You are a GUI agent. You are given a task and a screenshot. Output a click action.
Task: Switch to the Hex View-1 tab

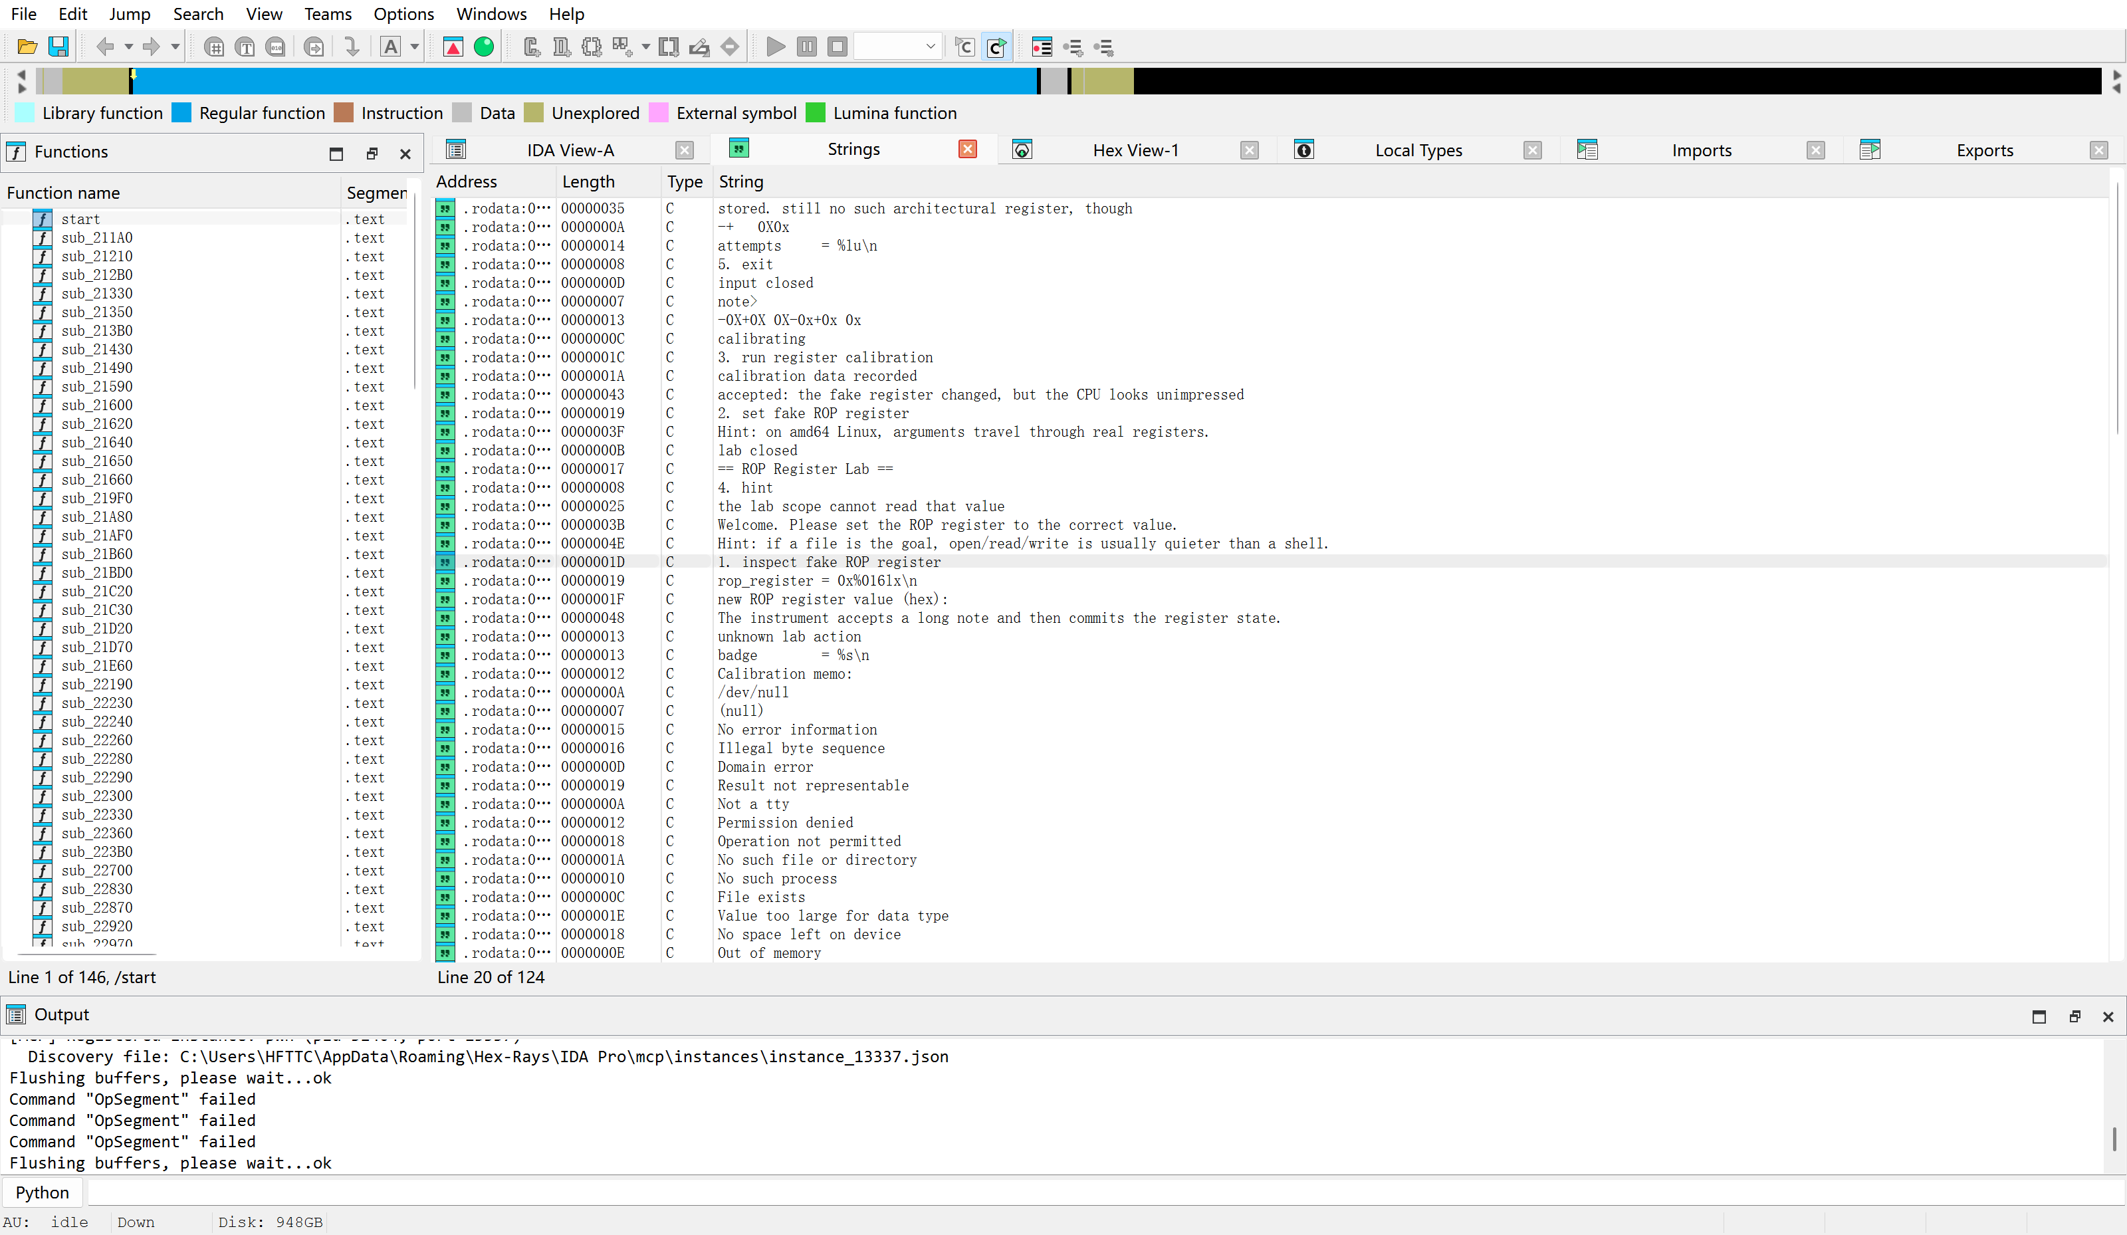coord(1135,150)
